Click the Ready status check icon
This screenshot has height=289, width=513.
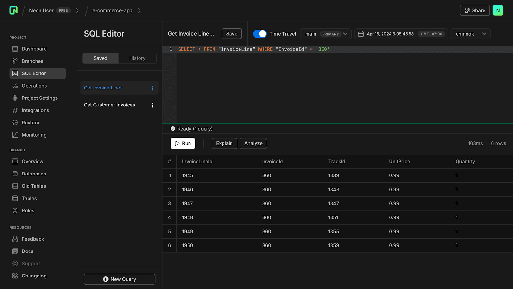point(173,129)
